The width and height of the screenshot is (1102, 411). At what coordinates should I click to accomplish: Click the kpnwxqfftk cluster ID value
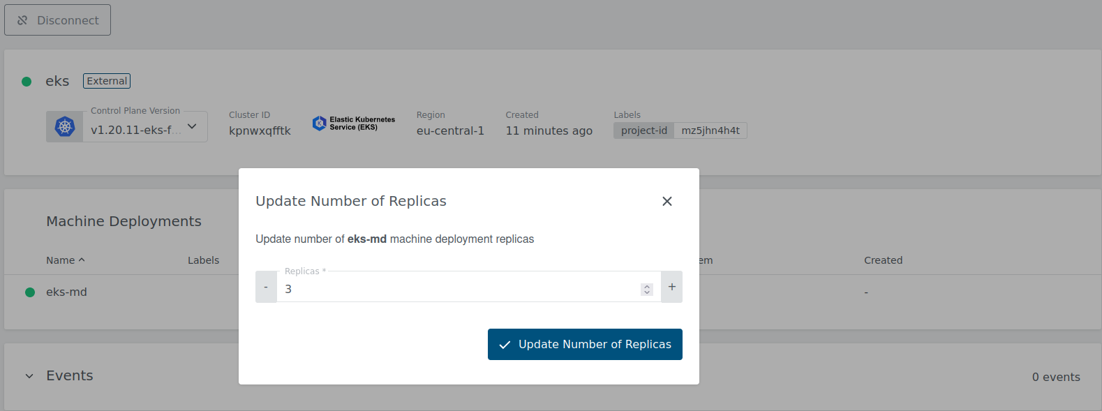tap(260, 130)
